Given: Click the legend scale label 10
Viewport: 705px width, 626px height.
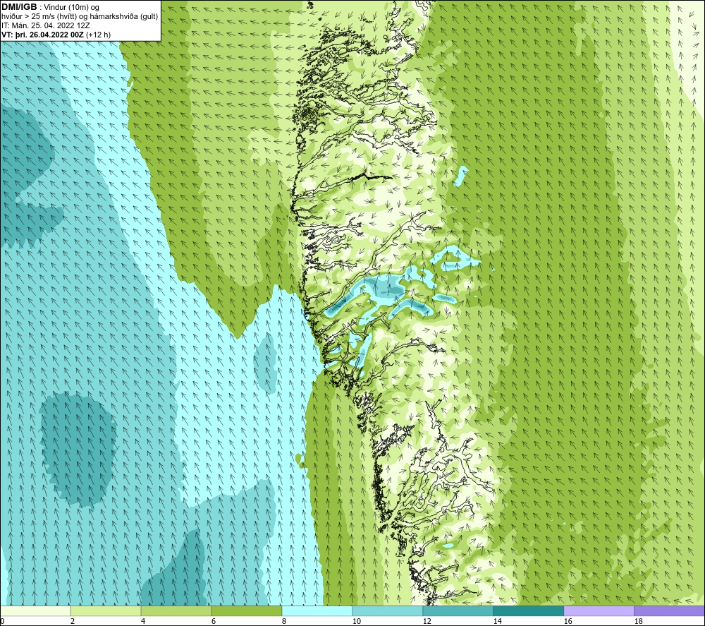Looking at the screenshot, I should pyautogui.click(x=356, y=621).
